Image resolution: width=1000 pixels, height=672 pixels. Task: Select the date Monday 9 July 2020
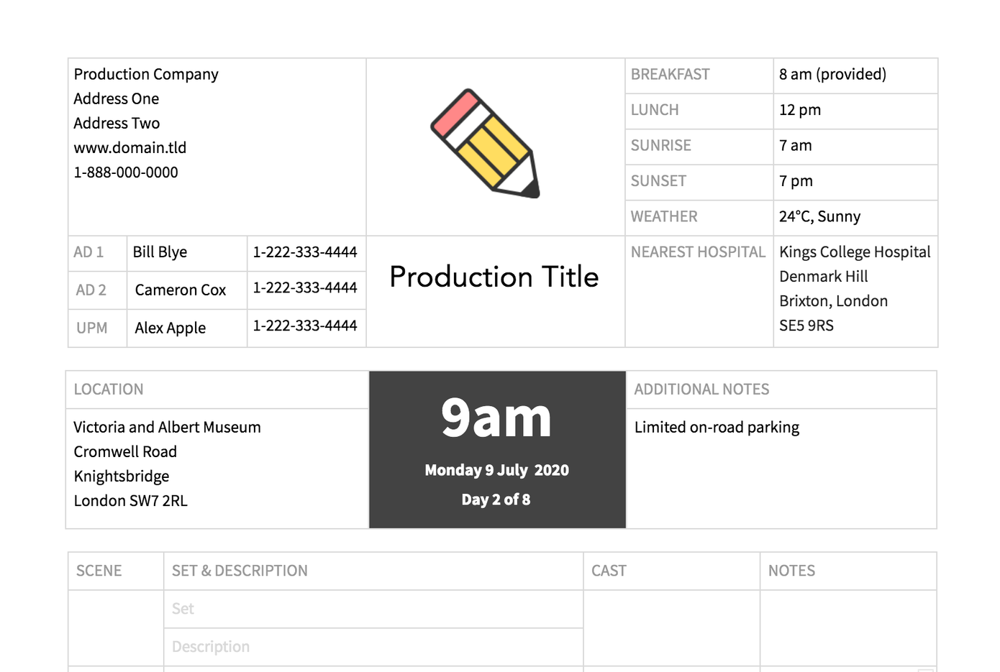[x=496, y=470]
